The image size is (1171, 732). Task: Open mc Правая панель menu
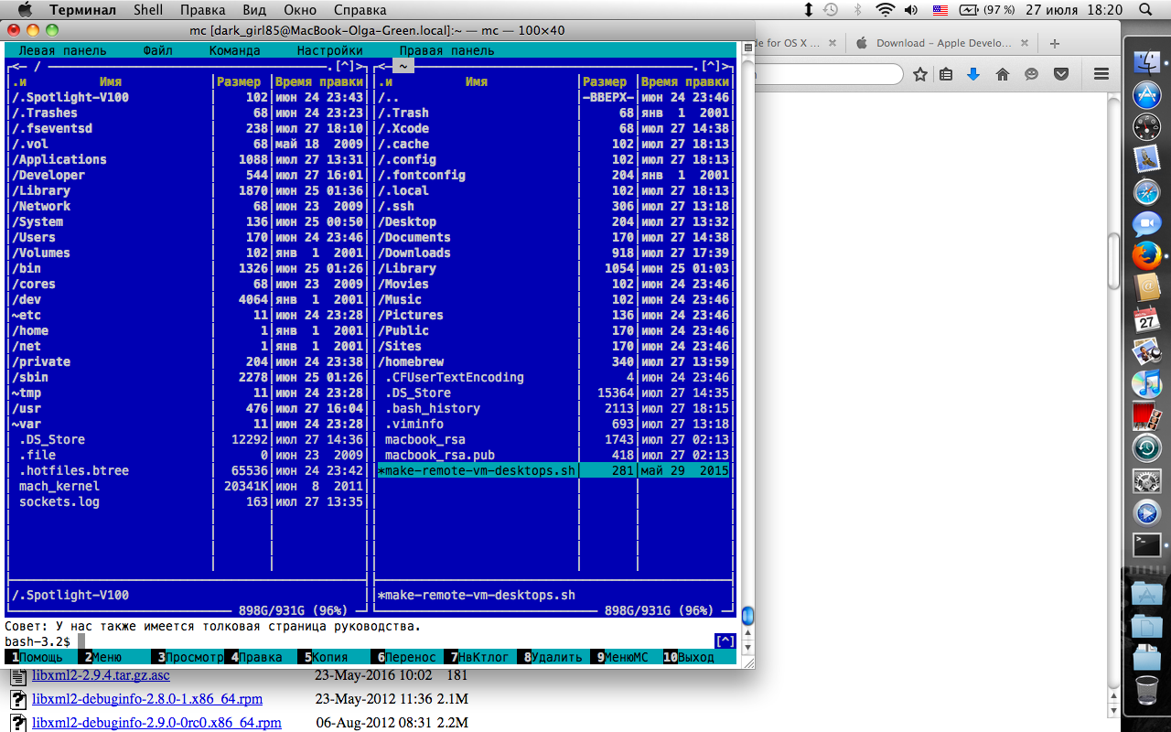click(446, 50)
